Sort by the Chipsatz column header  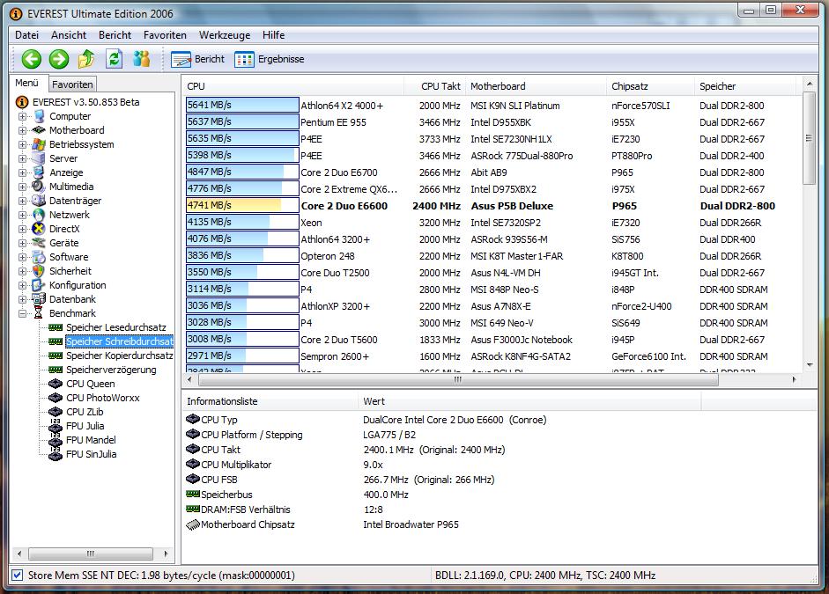(650, 86)
